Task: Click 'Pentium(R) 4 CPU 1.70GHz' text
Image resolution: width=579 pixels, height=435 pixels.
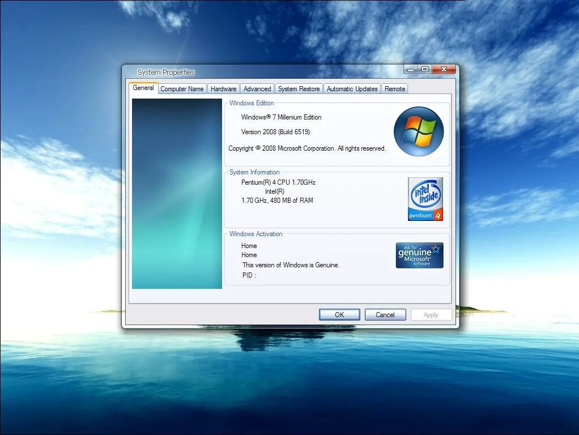Action: (278, 182)
